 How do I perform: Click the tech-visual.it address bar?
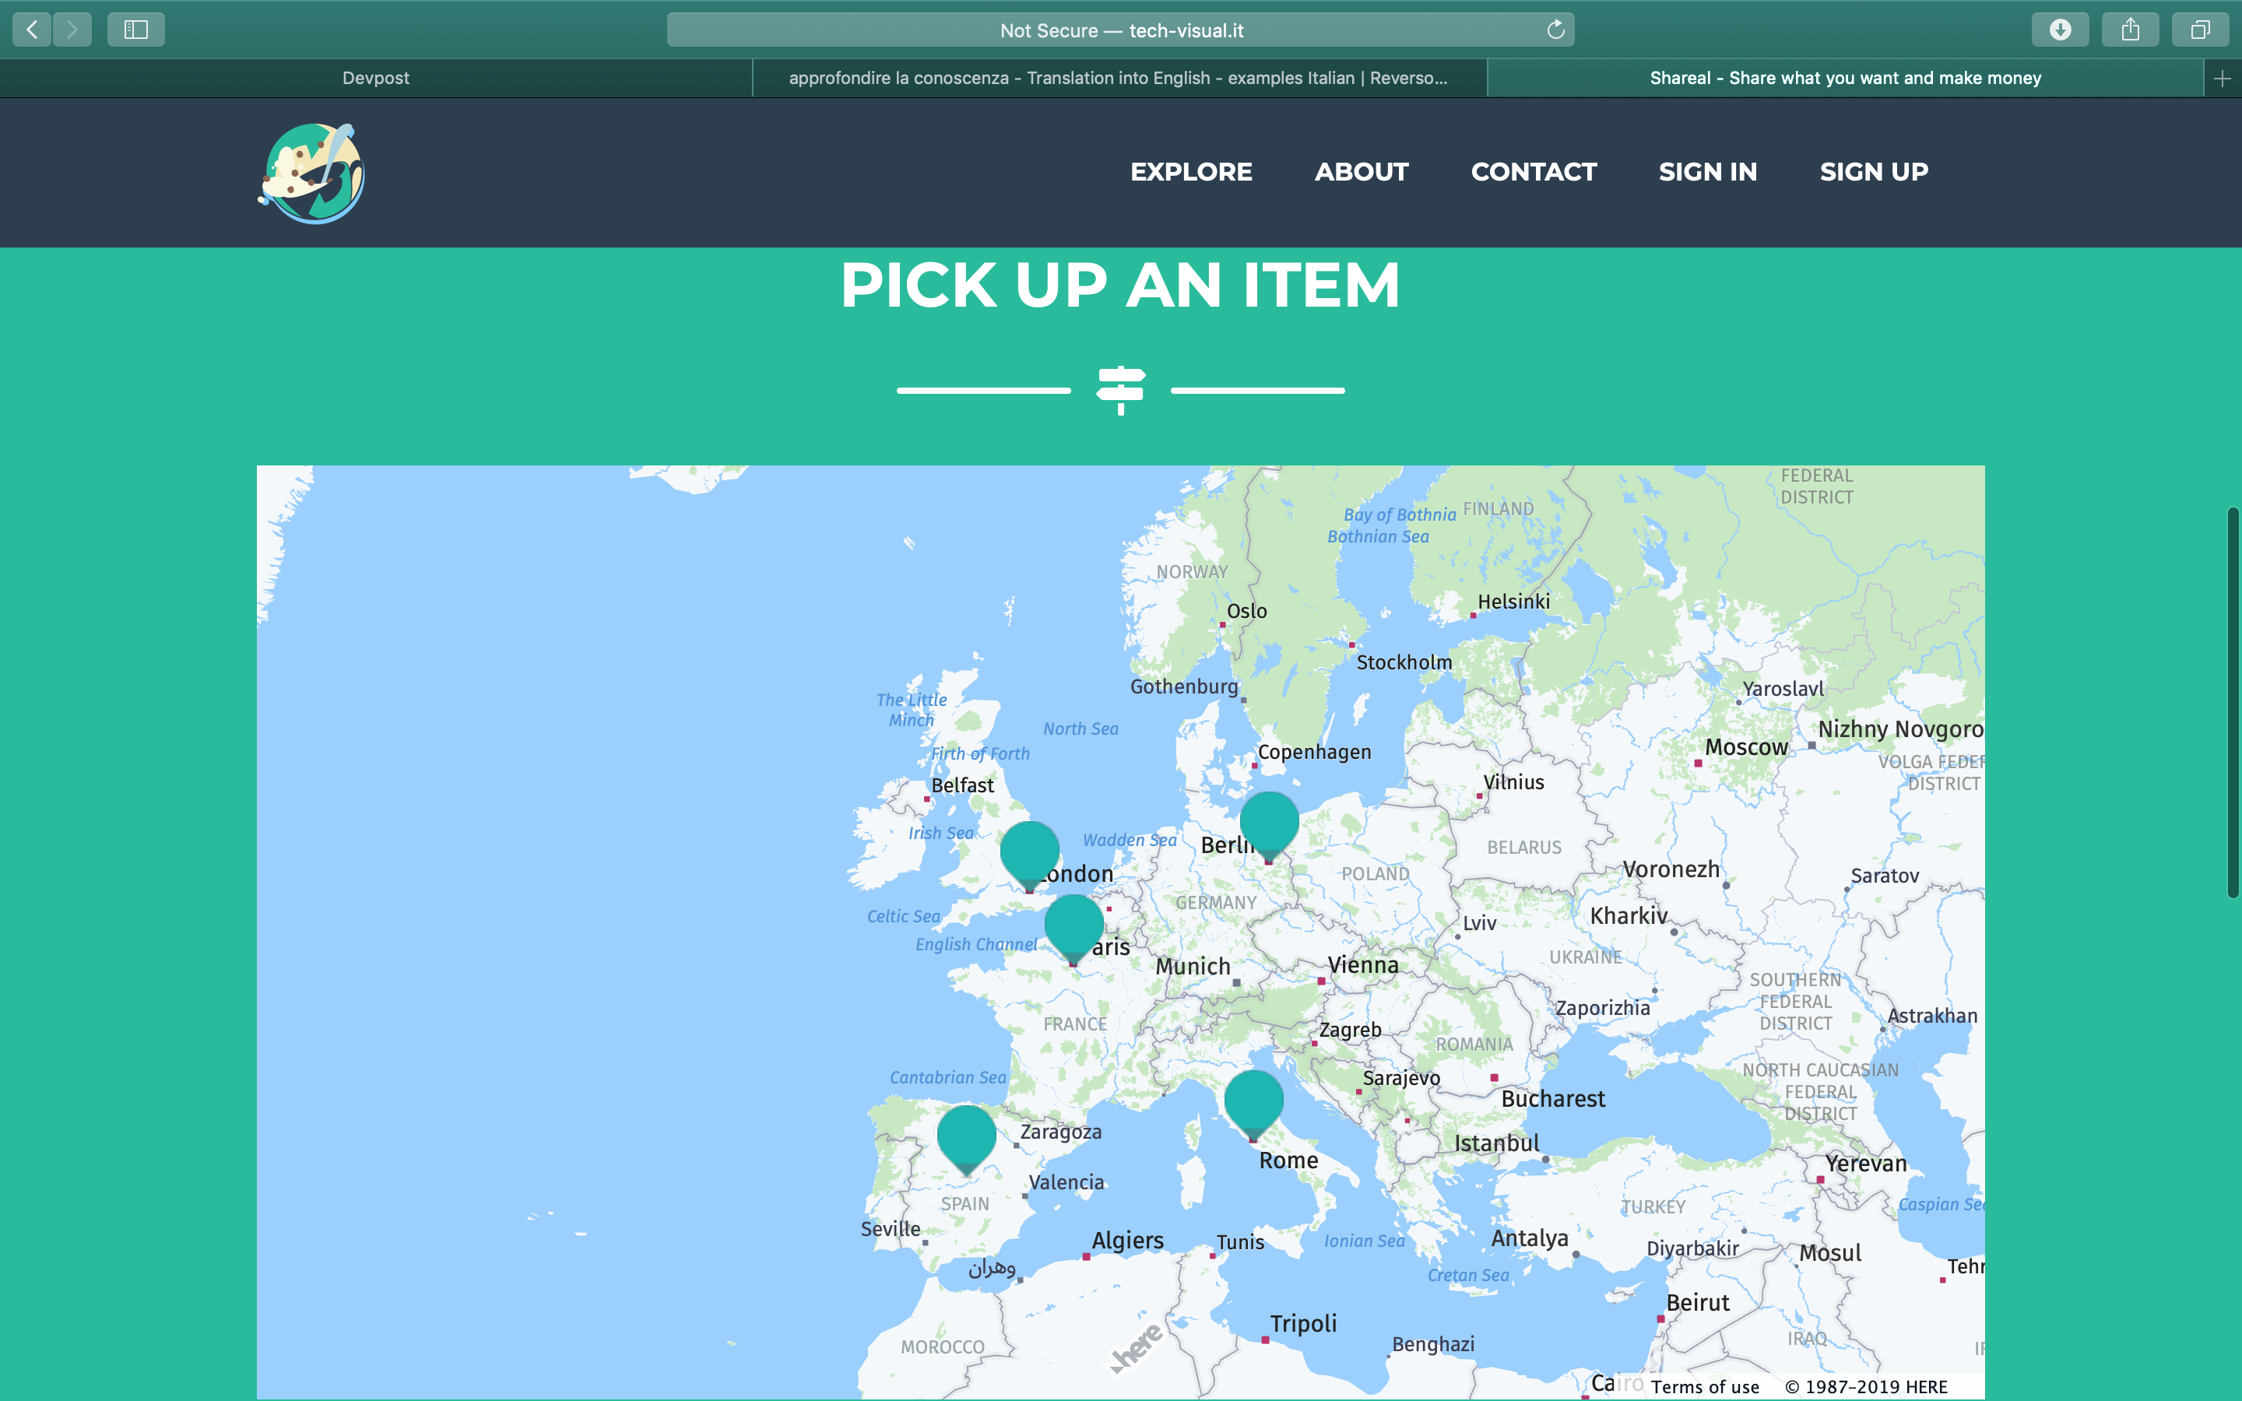click(1121, 30)
